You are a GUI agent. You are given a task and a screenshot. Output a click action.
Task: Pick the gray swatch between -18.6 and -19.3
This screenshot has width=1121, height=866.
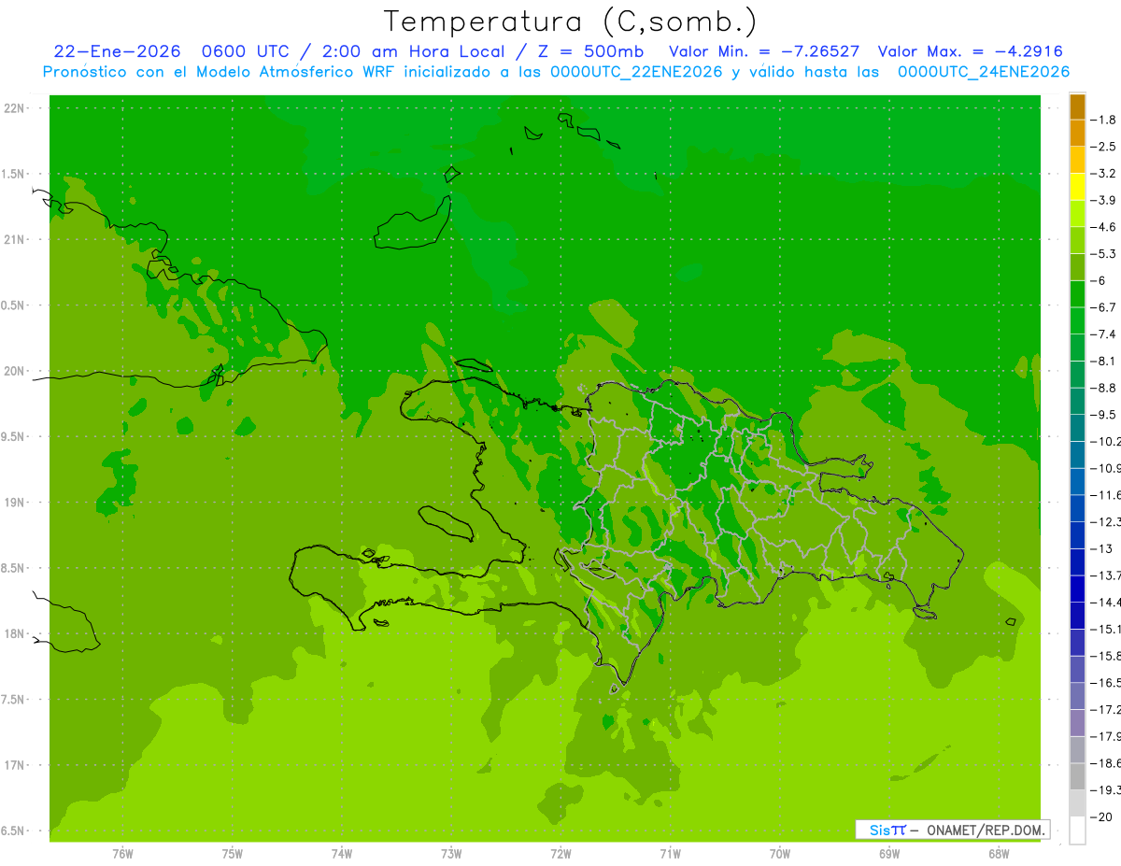1077,776
